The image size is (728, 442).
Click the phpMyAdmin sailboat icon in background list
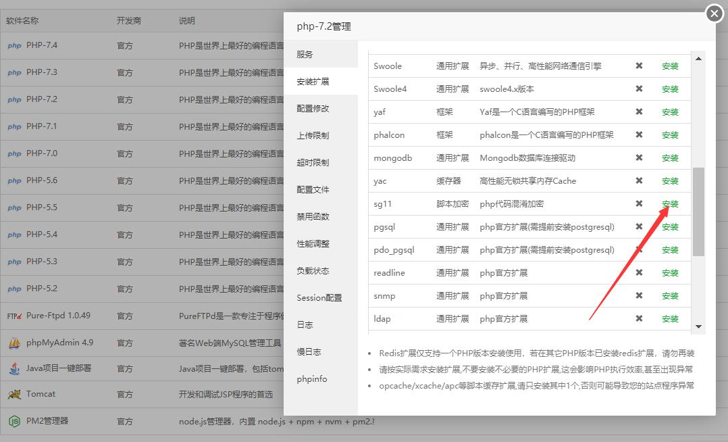coord(14,343)
